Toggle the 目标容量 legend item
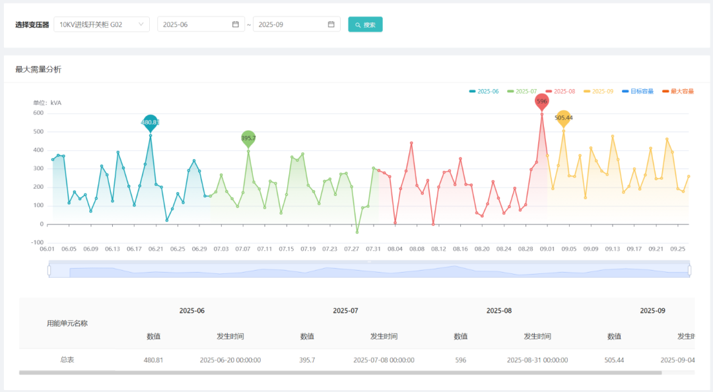Image resolution: width=713 pixels, height=392 pixels. [638, 91]
